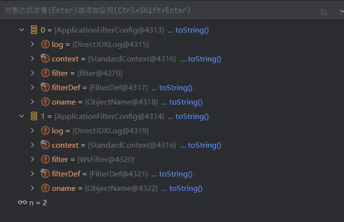Click the field icon beside DirectJDKLog@4319
Screen dimensions: 344x222
[46, 130]
